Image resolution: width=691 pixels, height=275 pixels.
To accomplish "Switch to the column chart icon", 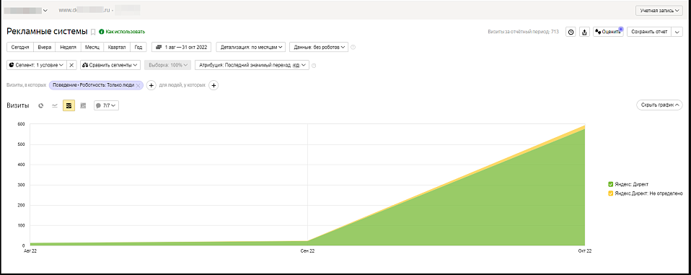I will pos(83,105).
